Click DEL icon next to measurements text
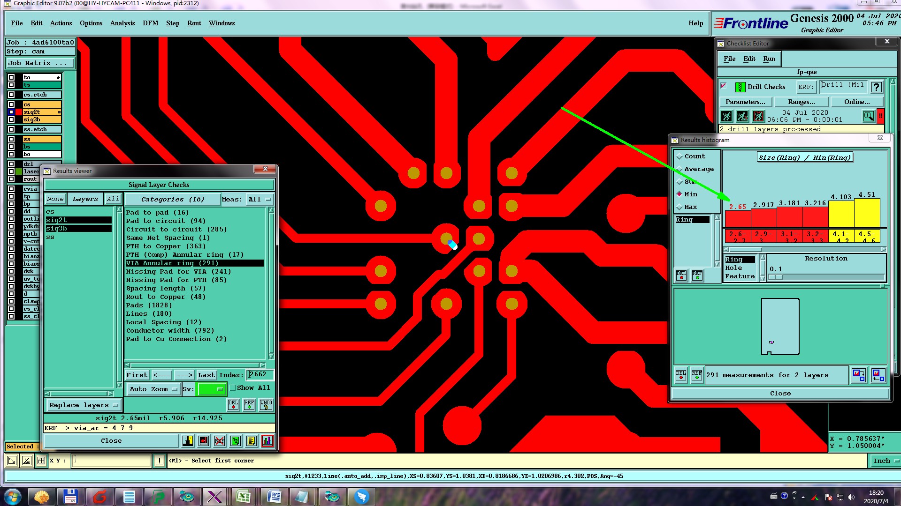This screenshot has width=901, height=506. click(x=681, y=375)
